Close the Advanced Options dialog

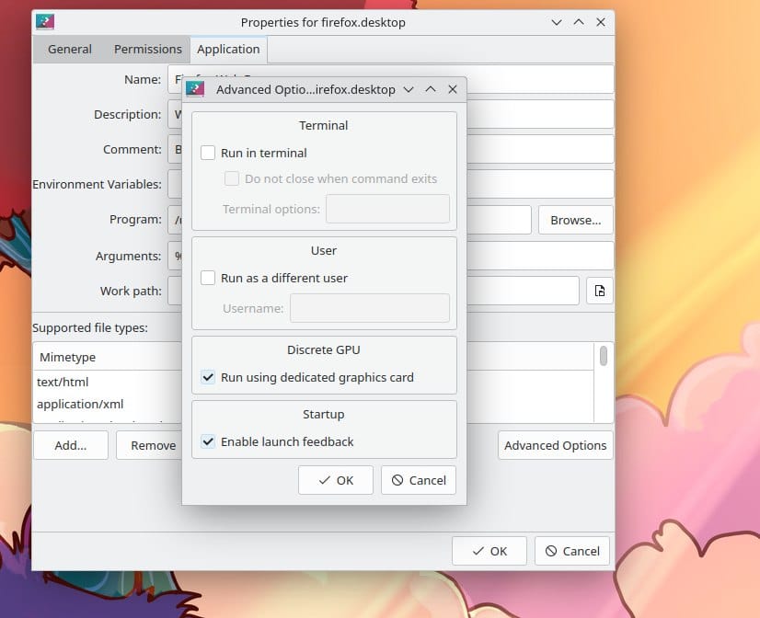click(453, 89)
